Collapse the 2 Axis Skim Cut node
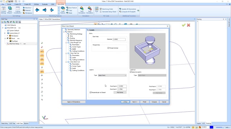Screen dimensions: 231x129 pos(66,62)
